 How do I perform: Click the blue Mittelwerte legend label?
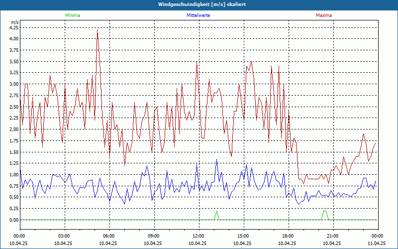tap(198, 15)
